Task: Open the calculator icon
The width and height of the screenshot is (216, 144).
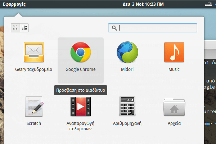Action: pyautogui.click(x=127, y=106)
